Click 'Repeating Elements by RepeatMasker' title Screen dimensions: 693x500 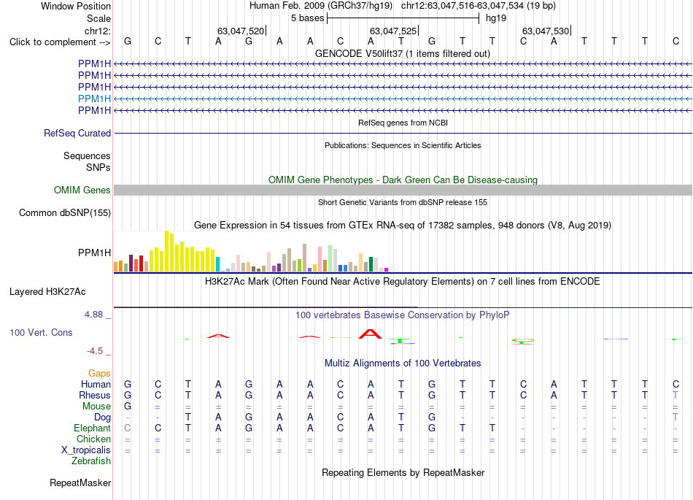click(403, 473)
